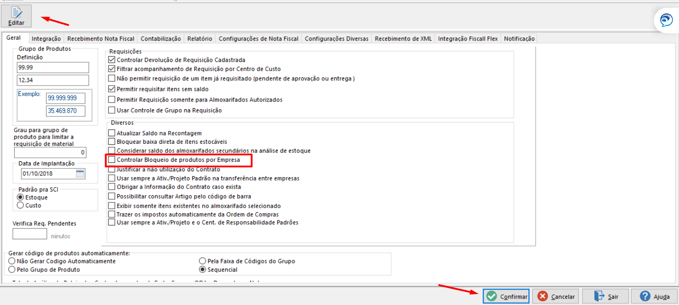Open the Ajuda help button
The height and width of the screenshot is (305, 679).
(x=654, y=297)
